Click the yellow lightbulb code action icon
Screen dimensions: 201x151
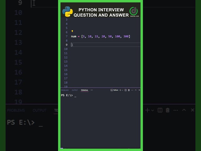[72, 31]
